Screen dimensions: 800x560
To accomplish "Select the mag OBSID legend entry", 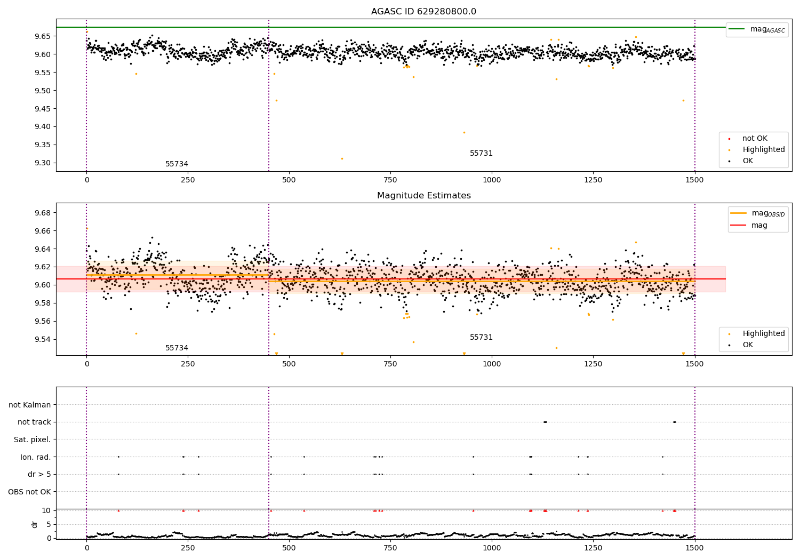I will click(x=757, y=213).
